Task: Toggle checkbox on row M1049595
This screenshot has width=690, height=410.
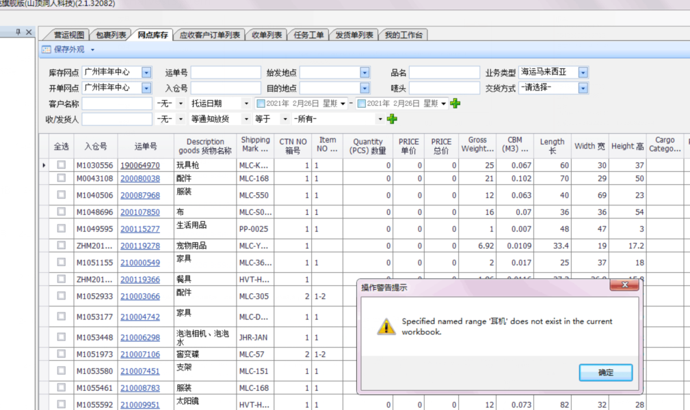Action: (x=61, y=229)
